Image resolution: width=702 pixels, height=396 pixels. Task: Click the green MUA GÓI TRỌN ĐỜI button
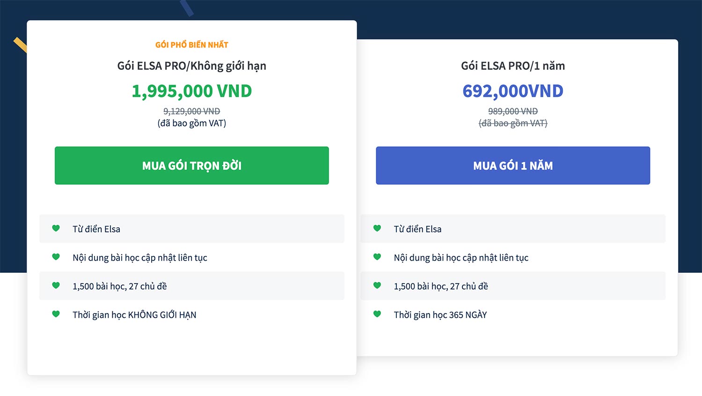[x=192, y=165]
